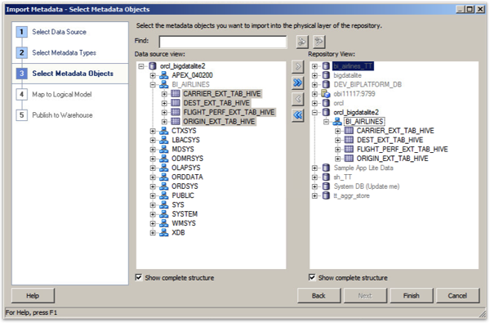Go to step 1 Select Data Source
The height and width of the screenshot is (323, 490).
pyautogui.click(x=59, y=32)
